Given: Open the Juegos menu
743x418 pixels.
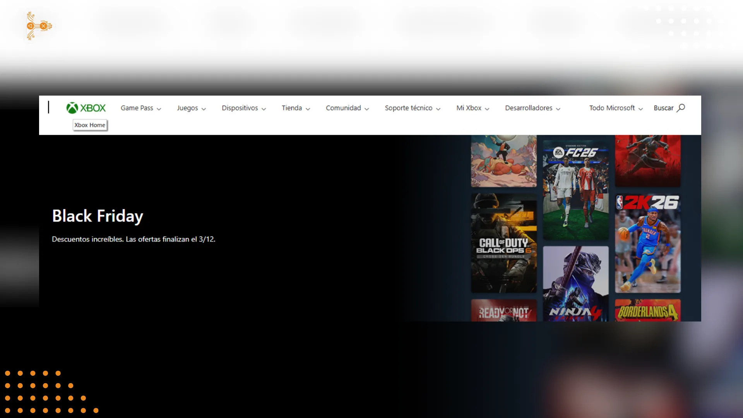Looking at the screenshot, I should [191, 108].
